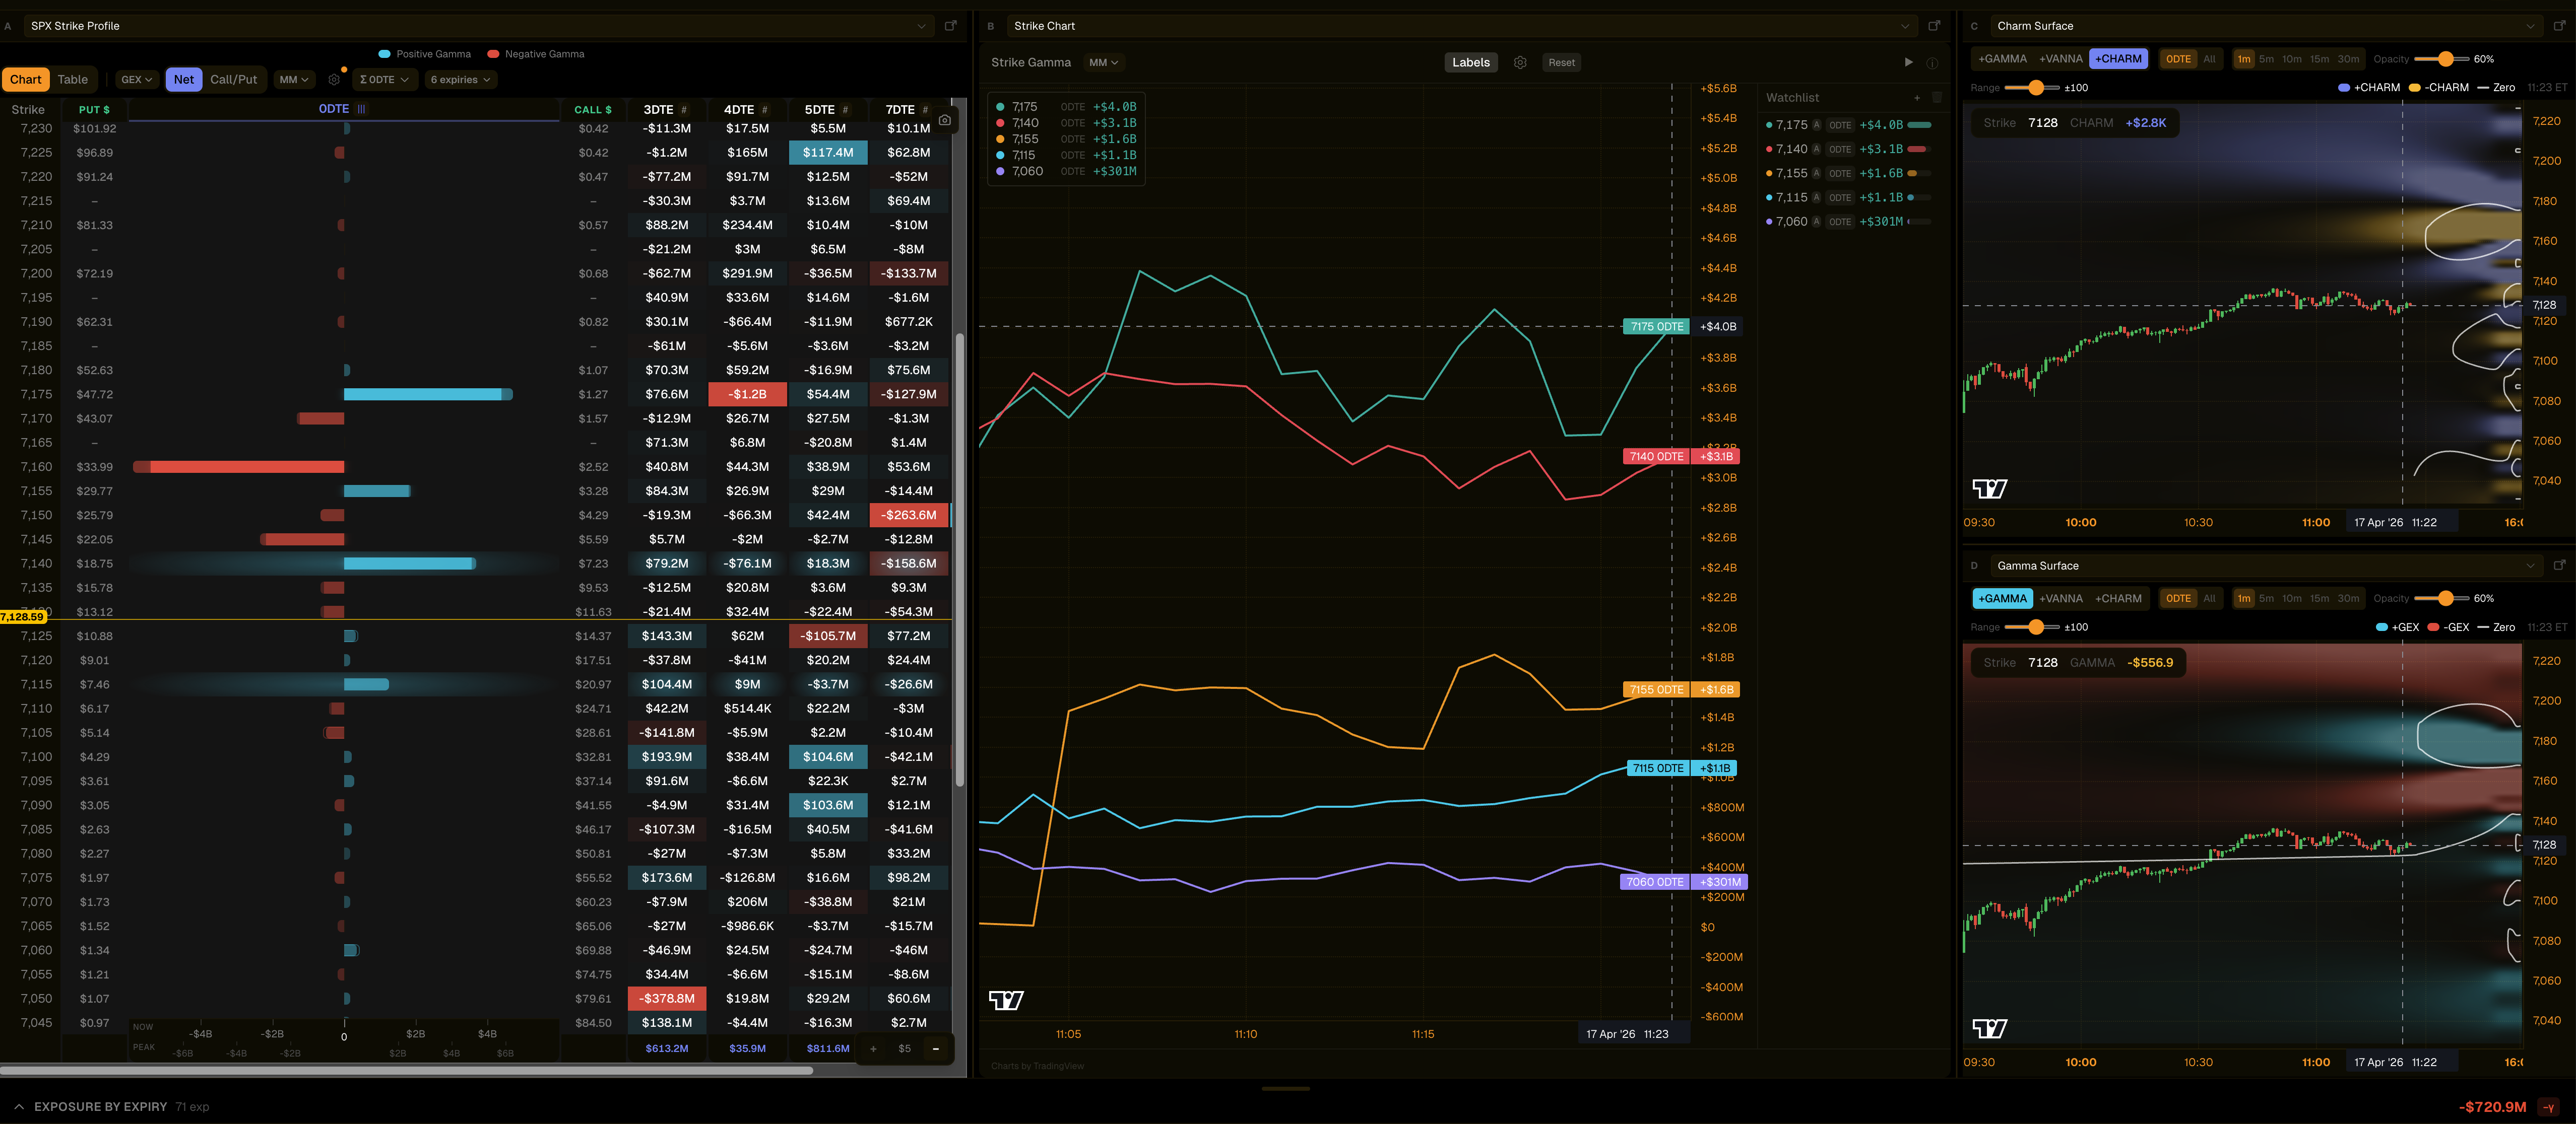Clear the Watchlist with the trash icon
This screenshot has height=1124, width=2576.
pyautogui.click(x=1937, y=98)
